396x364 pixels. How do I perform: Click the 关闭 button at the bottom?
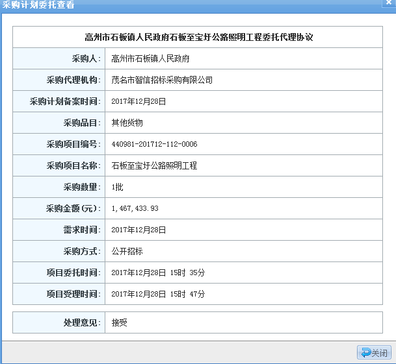pyautogui.click(x=374, y=353)
